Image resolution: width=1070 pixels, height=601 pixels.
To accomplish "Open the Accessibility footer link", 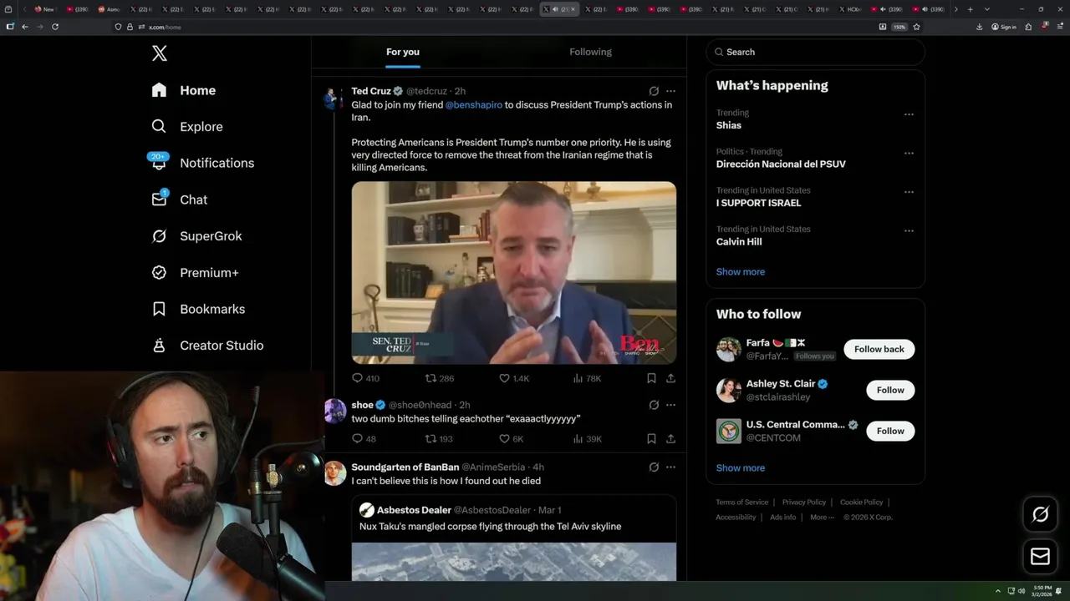I will point(736,518).
